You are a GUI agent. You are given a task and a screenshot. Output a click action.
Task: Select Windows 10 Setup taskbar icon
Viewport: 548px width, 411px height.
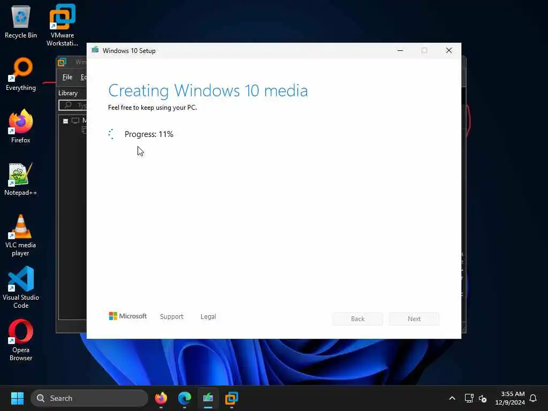(x=208, y=398)
